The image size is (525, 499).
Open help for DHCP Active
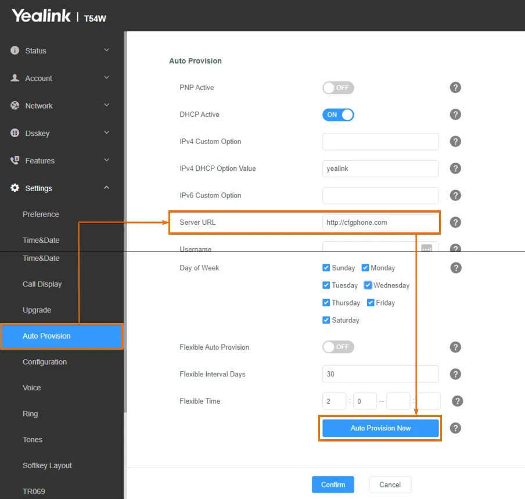[455, 114]
